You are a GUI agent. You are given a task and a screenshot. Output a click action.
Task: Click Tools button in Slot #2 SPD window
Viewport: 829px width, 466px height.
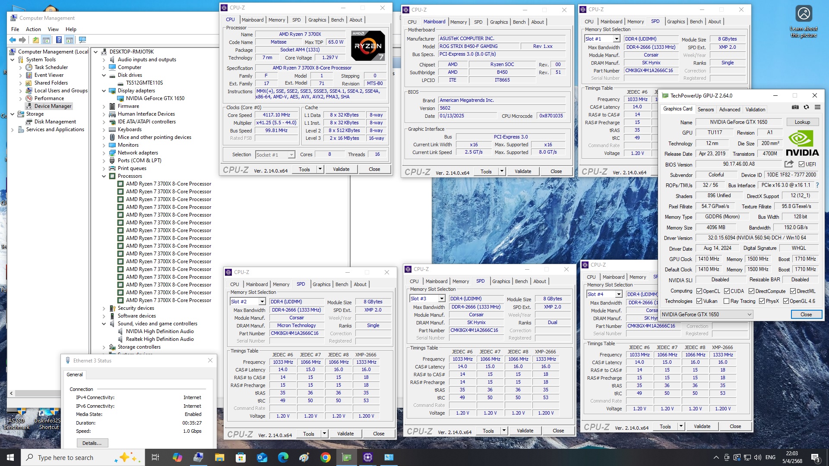point(309,434)
